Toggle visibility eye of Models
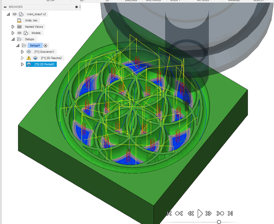The image size is (274, 224). pos(19,33)
